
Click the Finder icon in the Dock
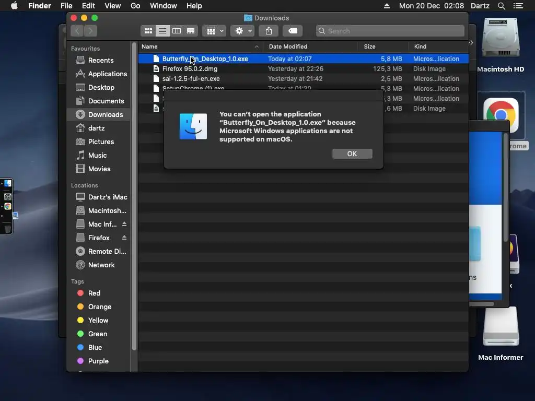point(7,183)
